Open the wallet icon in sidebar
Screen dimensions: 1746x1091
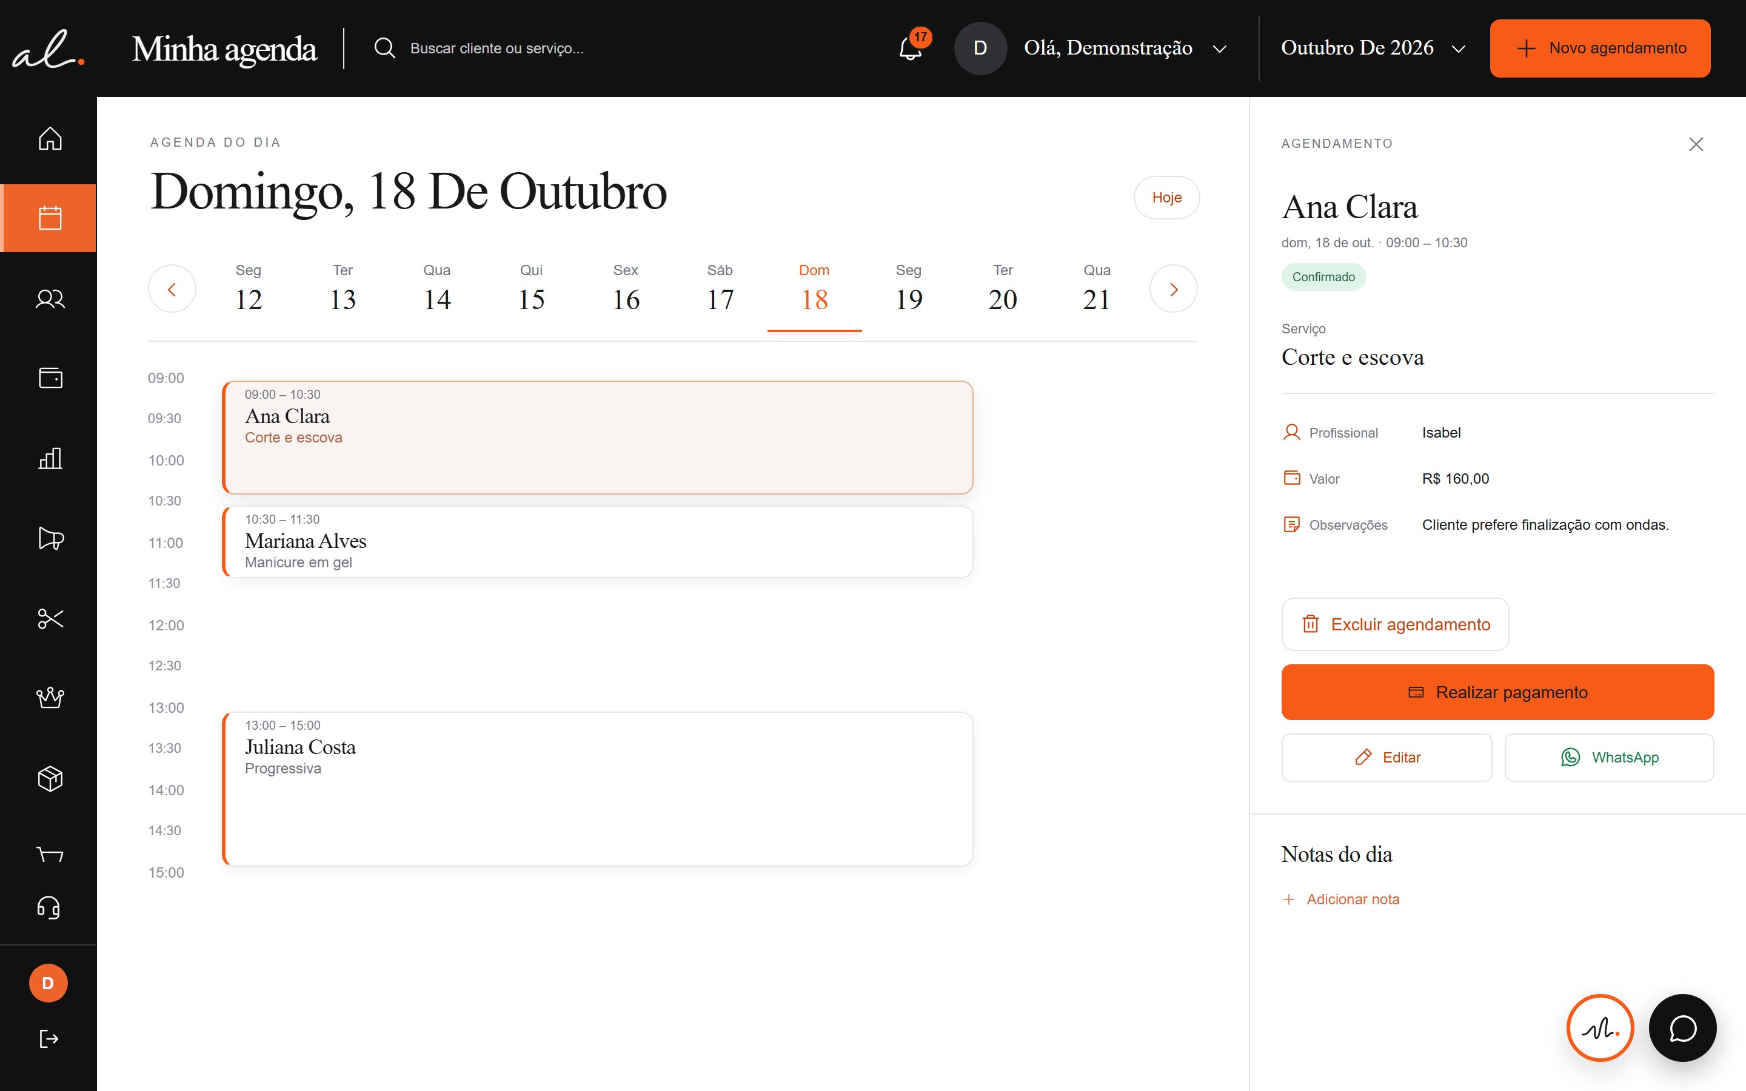click(x=50, y=378)
